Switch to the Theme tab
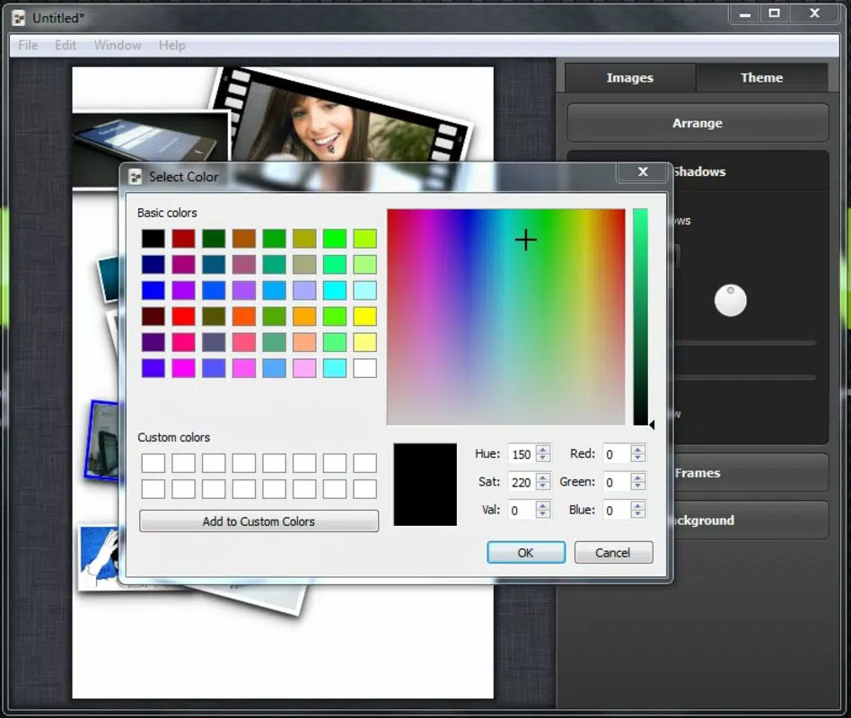This screenshot has width=851, height=718. coord(761,77)
